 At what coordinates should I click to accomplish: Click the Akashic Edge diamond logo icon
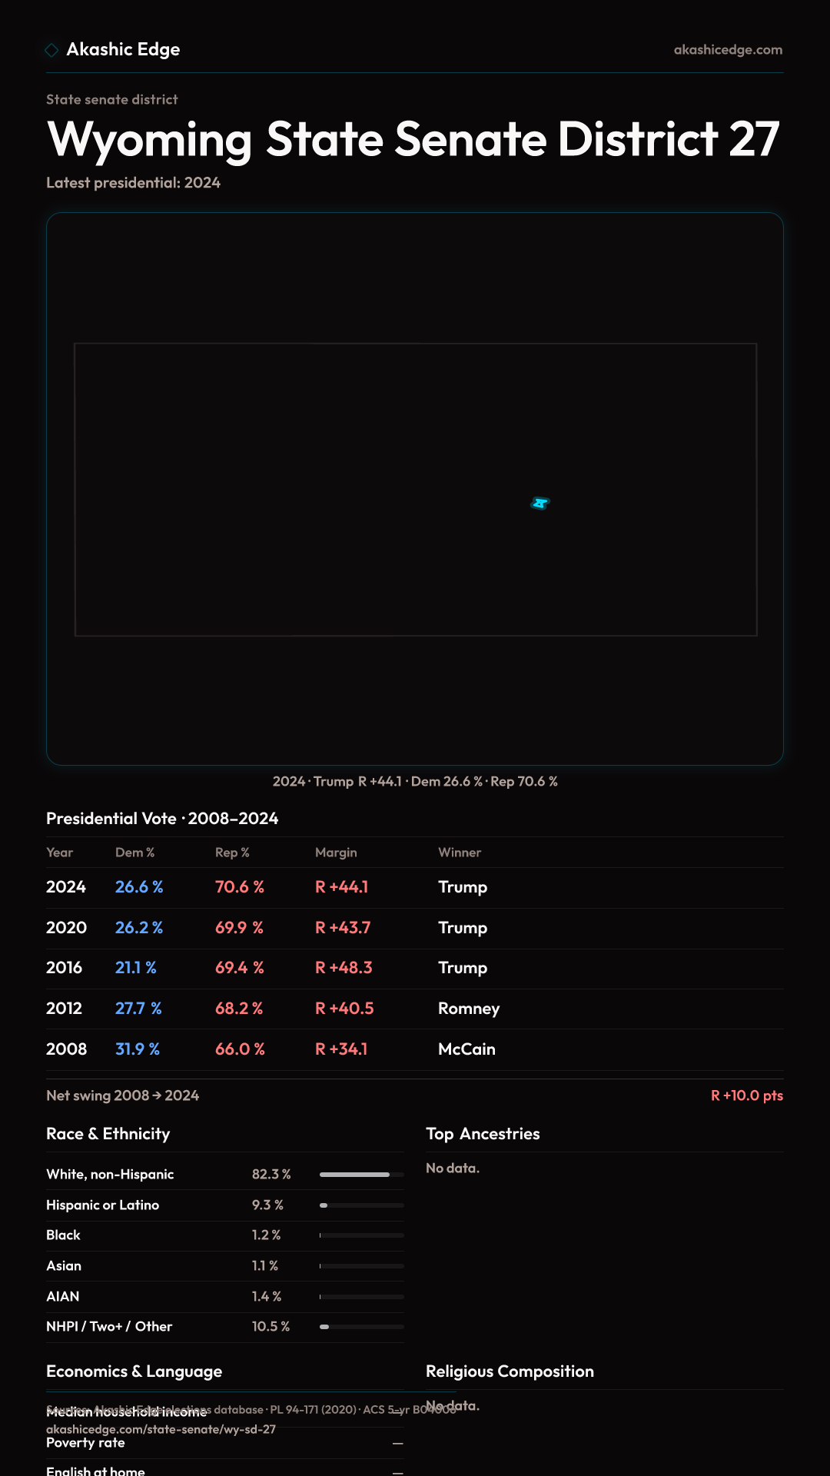[x=51, y=50]
